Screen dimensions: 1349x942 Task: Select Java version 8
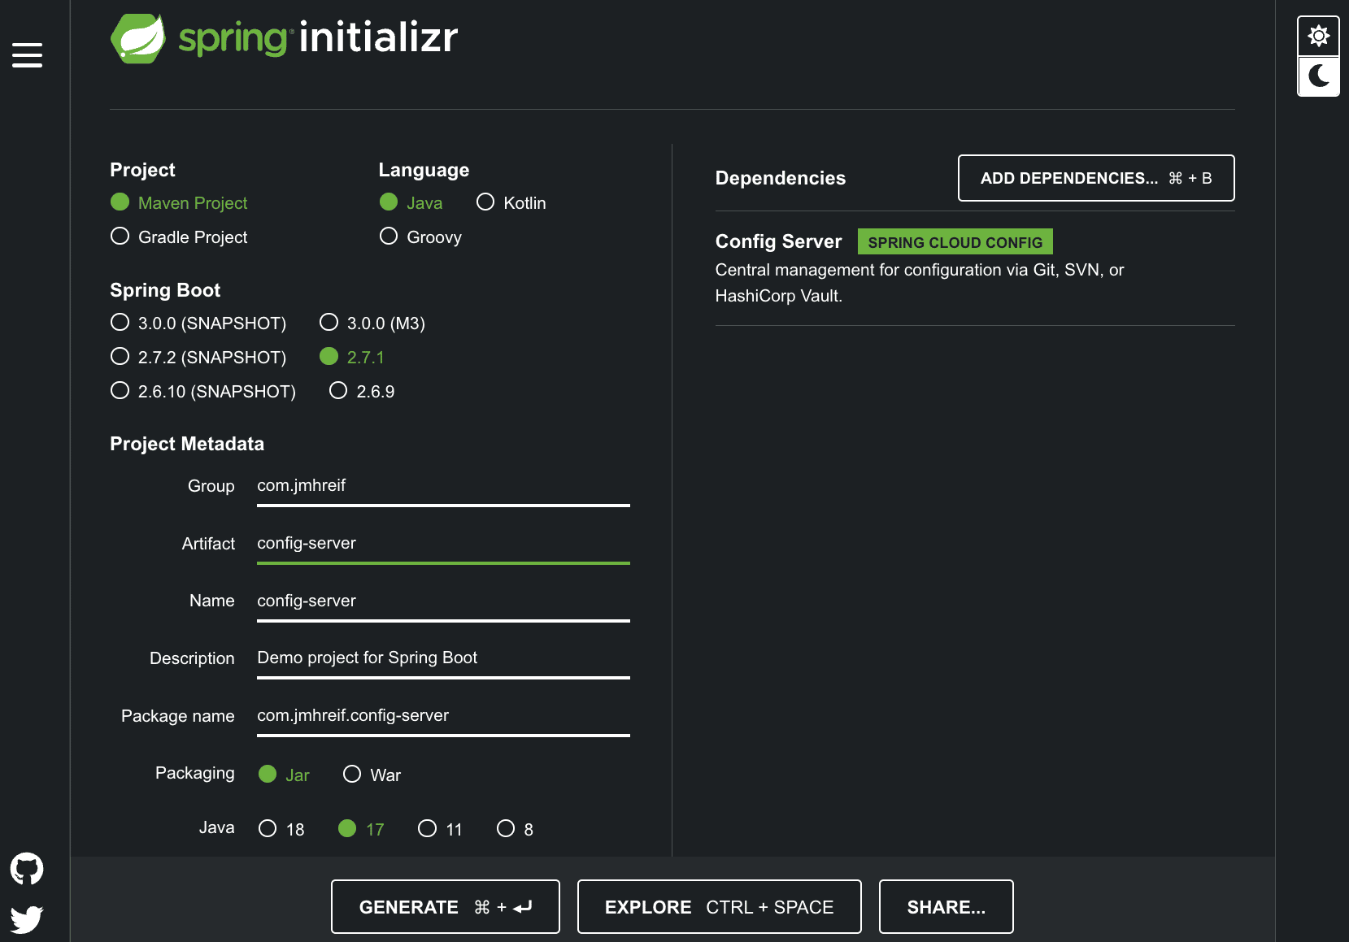tap(516, 829)
